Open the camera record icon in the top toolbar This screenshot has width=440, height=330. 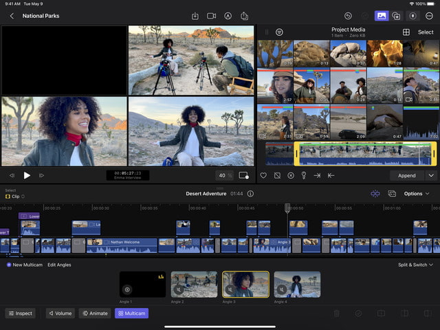point(212,16)
